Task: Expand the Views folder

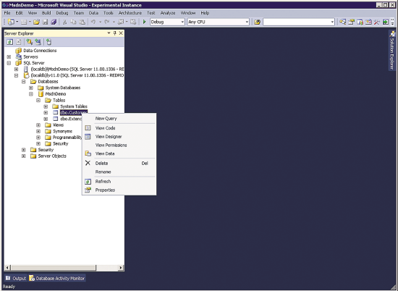Action: (38, 125)
